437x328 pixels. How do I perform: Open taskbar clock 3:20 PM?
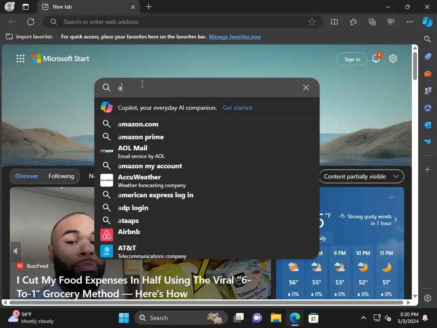tap(408, 318)
